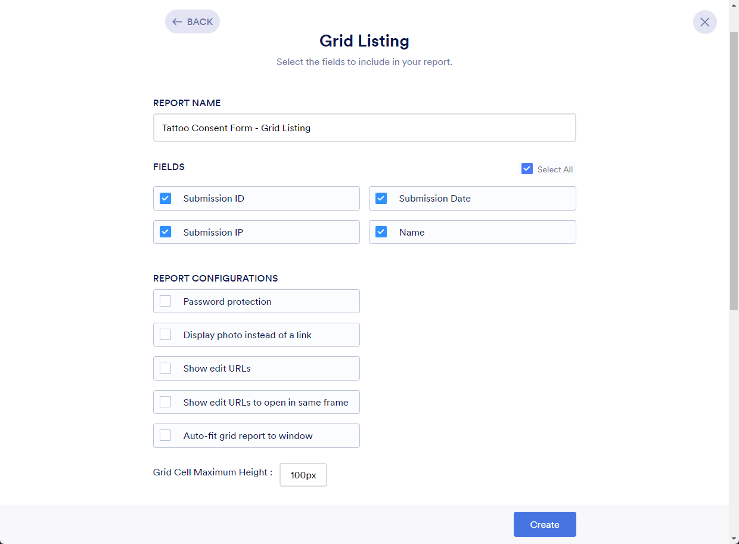Click the Select All label
Image resolution: width=739 pixels, height=544 pixels.
pyautogui.click(x=555, y=169)
